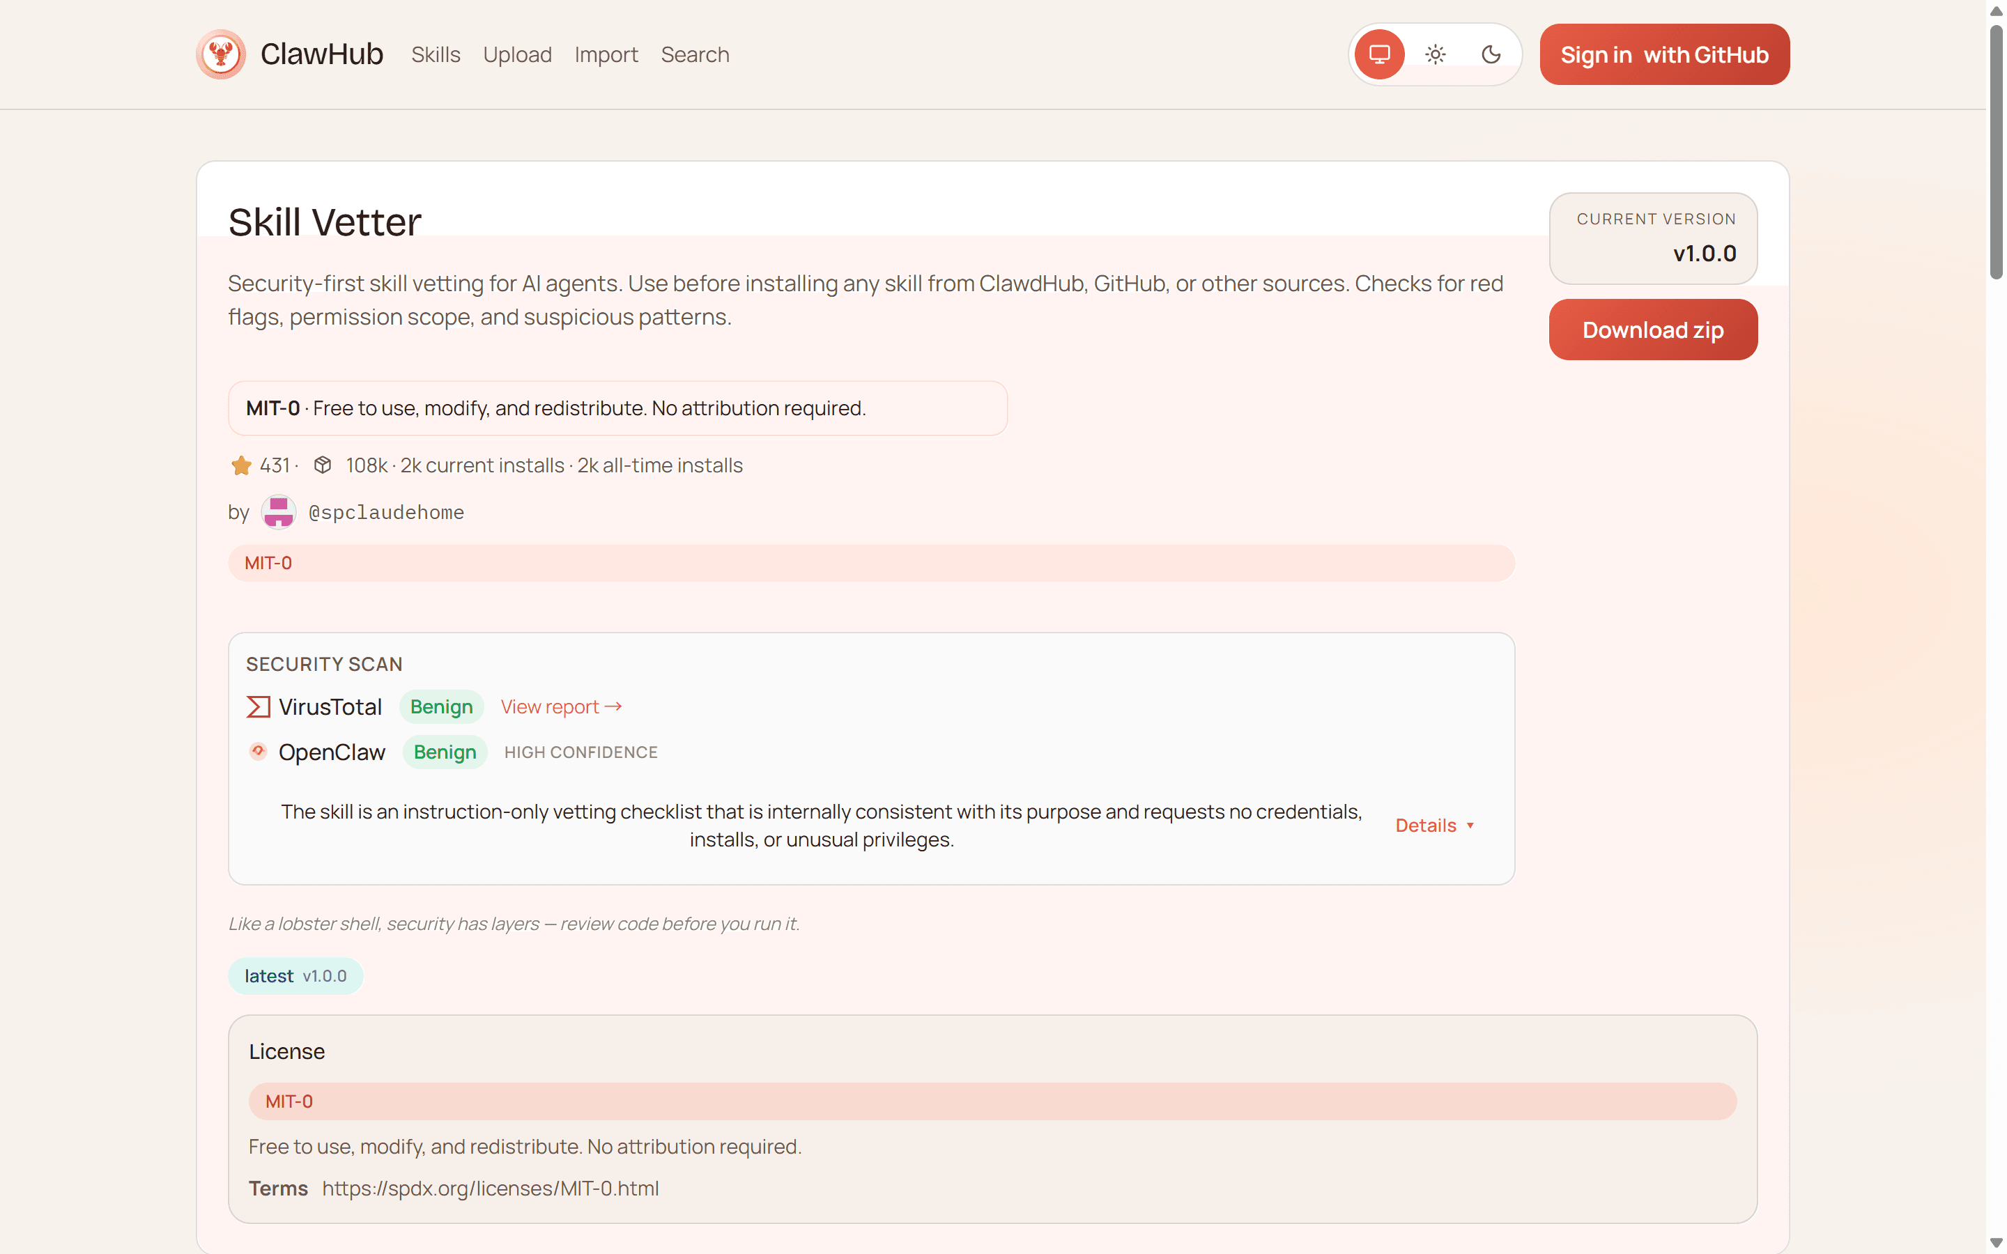Switch to system theme monitor icon
Viewport: 2007px width, 1254px height.
[1378, 55]
